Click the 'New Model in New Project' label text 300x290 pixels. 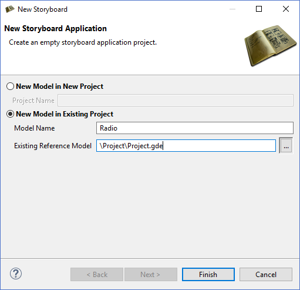(x=59, y=86)
